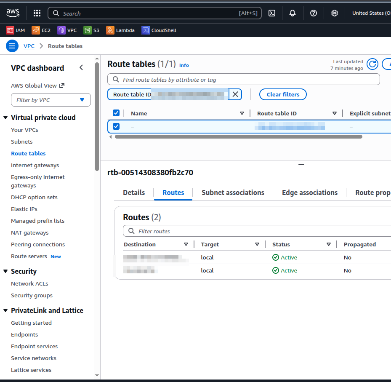391x382 pixels.
Task: Open the S3 shortcut in favorites bar
Action: 92,30
